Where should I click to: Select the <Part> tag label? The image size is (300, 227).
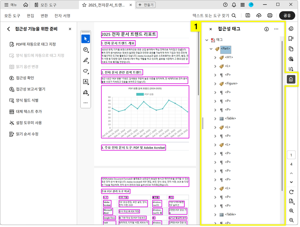pos(226,49)
